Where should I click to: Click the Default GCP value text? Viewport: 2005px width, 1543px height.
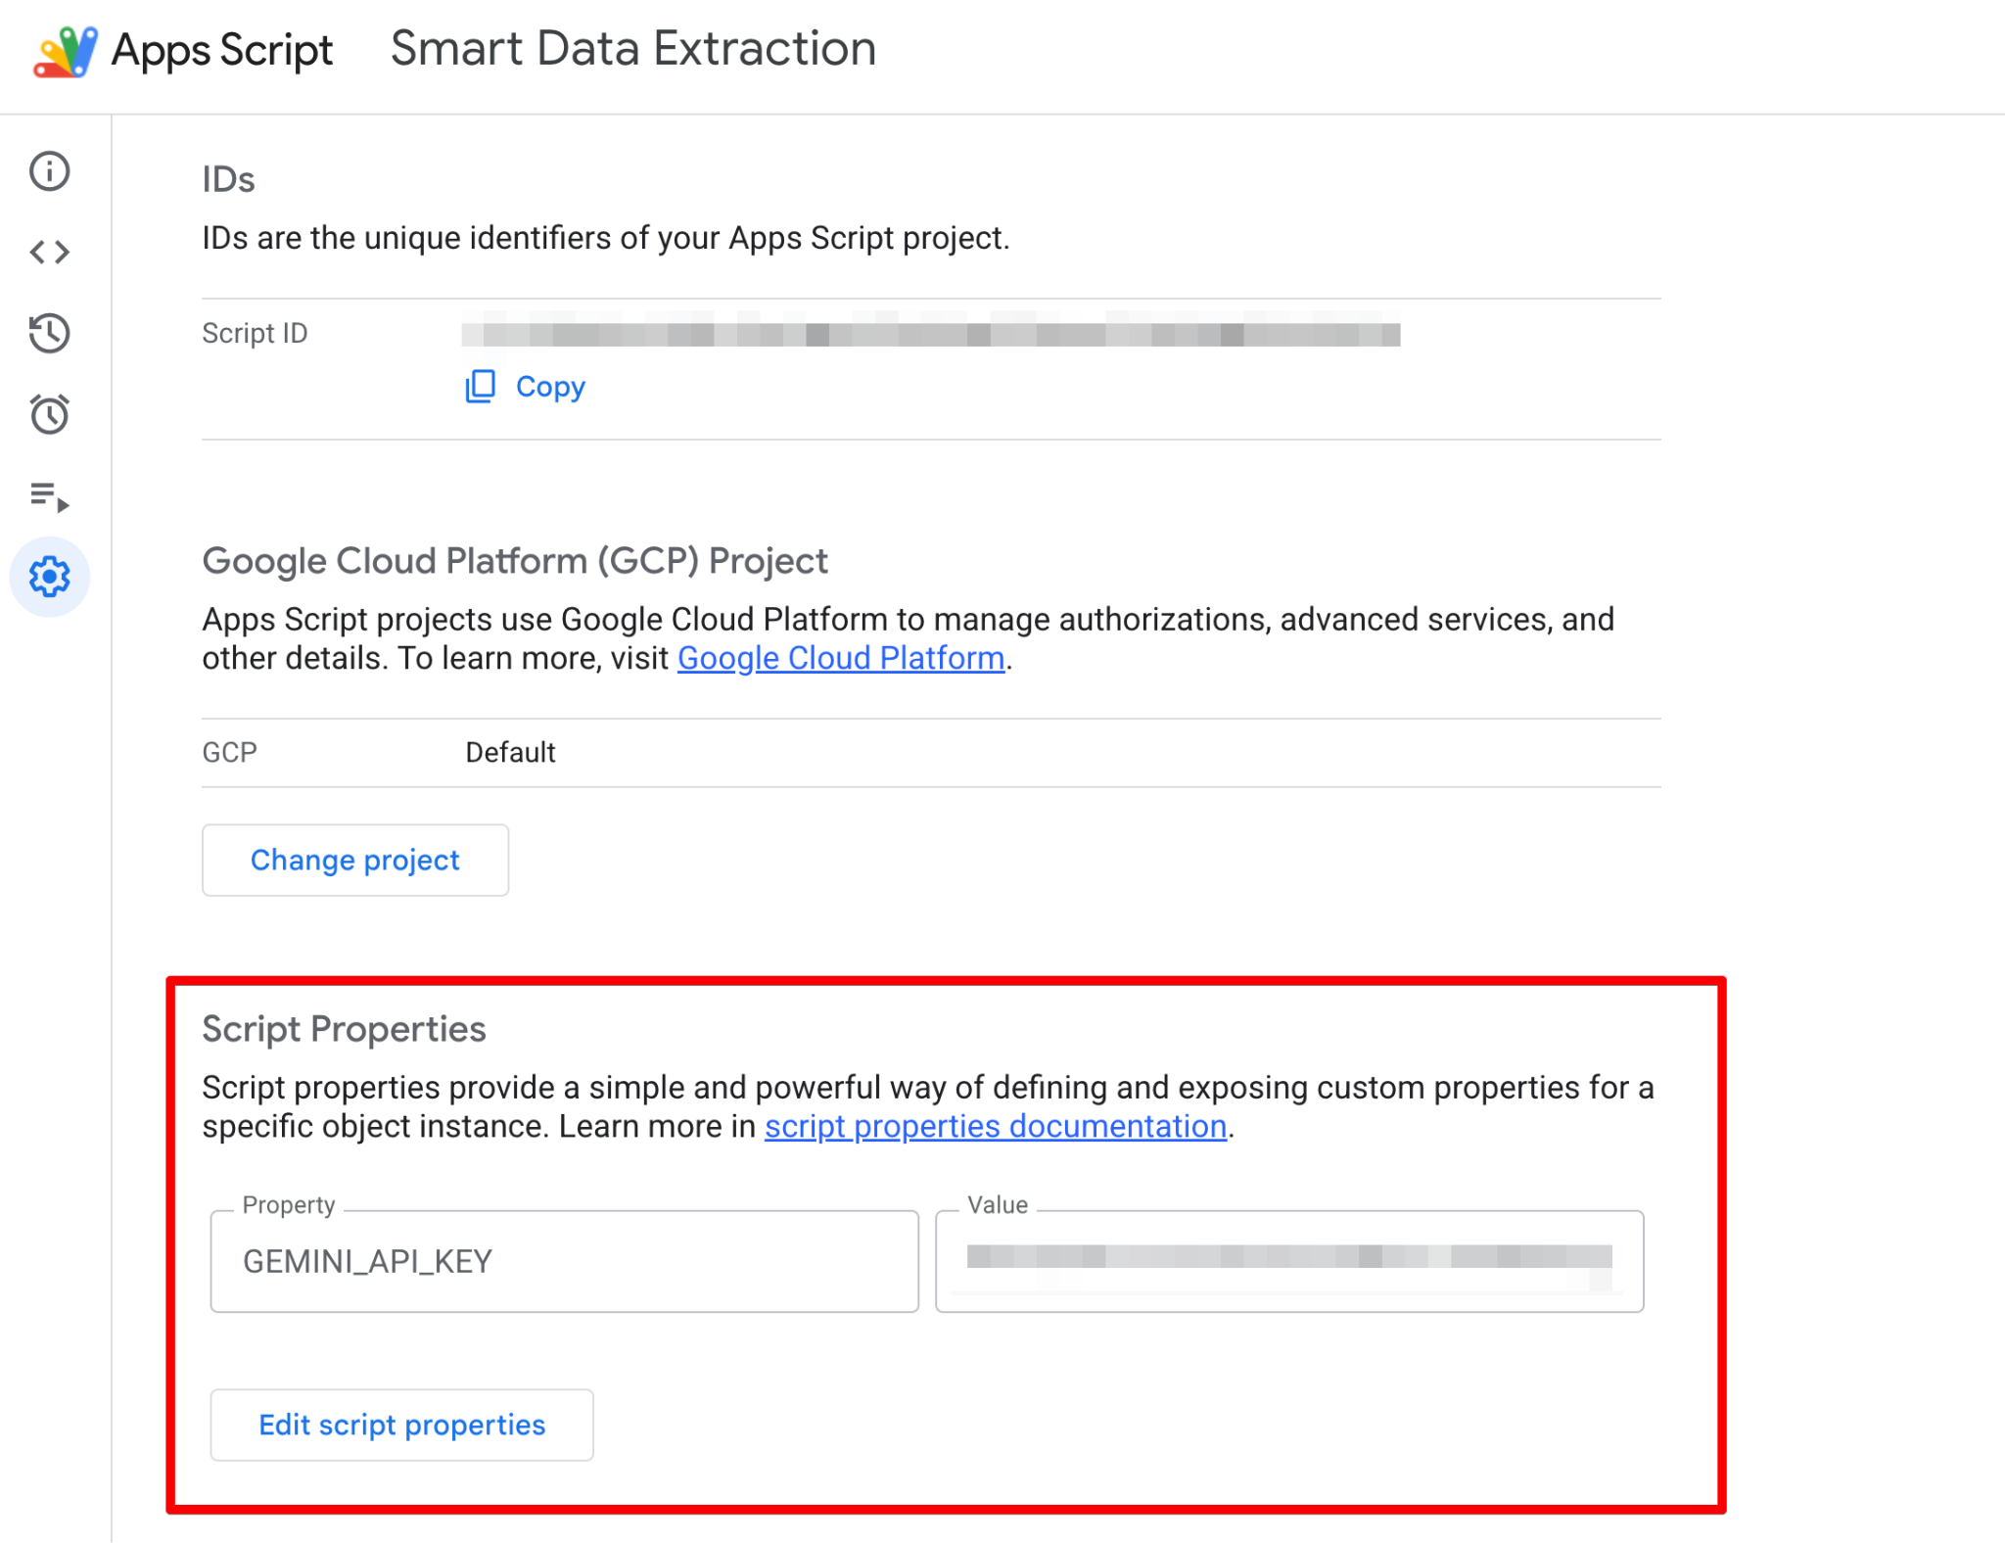[x=510, y=752]
